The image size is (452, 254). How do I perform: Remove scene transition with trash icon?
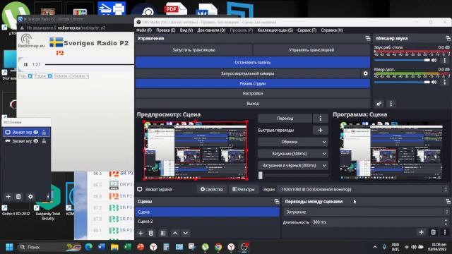click(x=433, y=232)
